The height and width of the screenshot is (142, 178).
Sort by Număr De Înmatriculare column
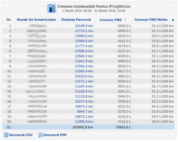pyautogui.click(x=36, y=20)
